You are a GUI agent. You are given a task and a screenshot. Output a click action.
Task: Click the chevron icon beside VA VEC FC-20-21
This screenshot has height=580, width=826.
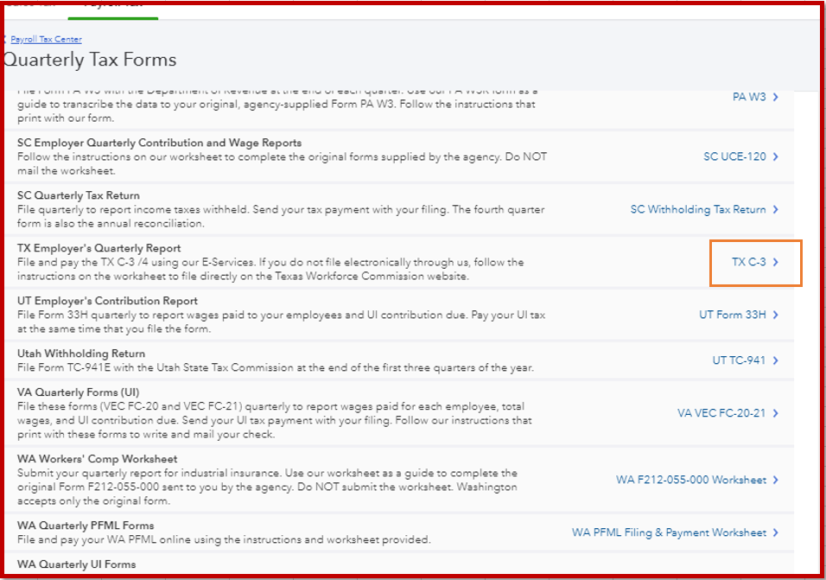(774, 412)
